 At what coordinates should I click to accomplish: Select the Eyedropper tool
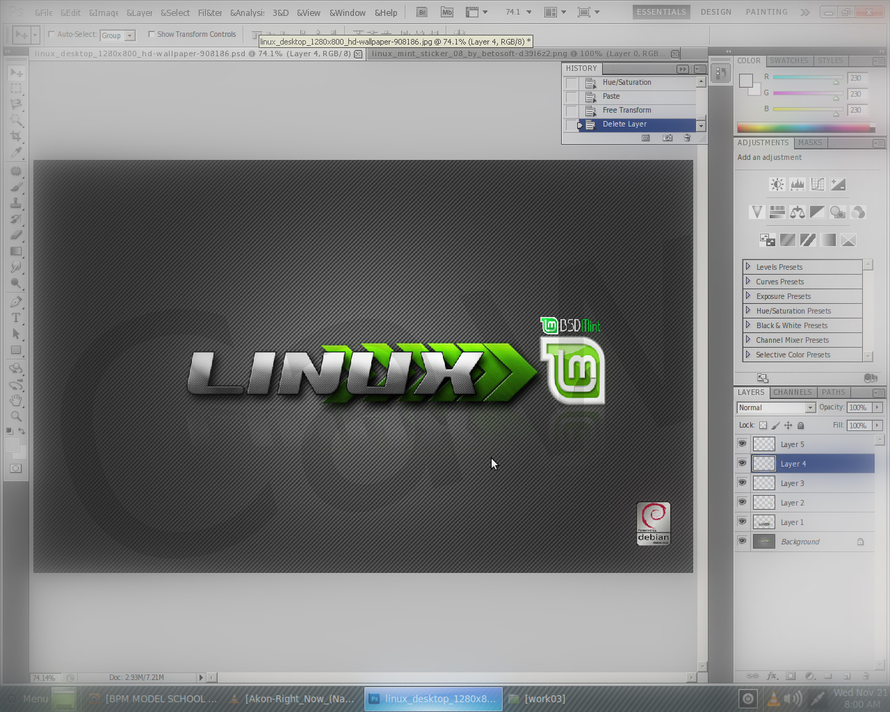click(16, 152)
